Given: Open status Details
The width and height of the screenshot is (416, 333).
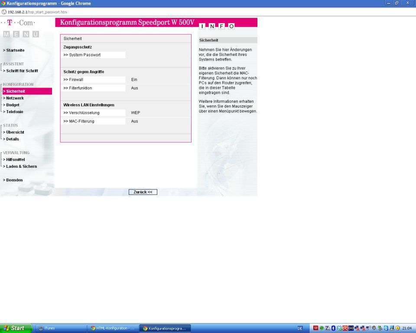Looking at the screenshot, I should pos(11,139).
